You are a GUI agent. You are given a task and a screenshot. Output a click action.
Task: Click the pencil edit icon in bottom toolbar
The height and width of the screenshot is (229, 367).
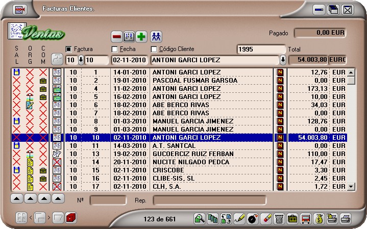tap(239, 219)
